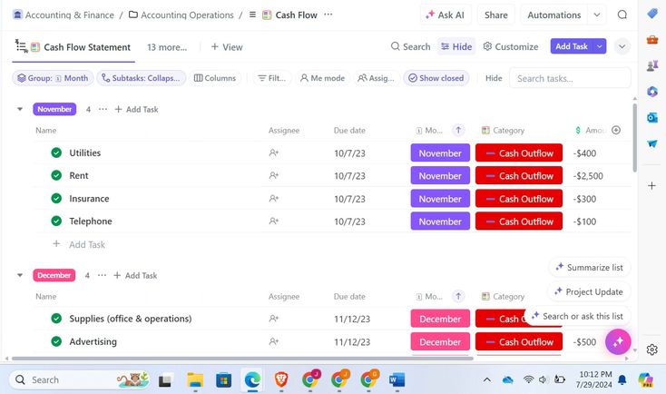Viewport: 666px width, 394px height.
Task: Open the Subtasks: Collapsed dropdown
Action: pos(142,78)
